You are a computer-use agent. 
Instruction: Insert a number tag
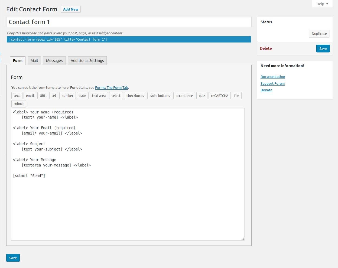pyautogui.click(x=67, y=96)
